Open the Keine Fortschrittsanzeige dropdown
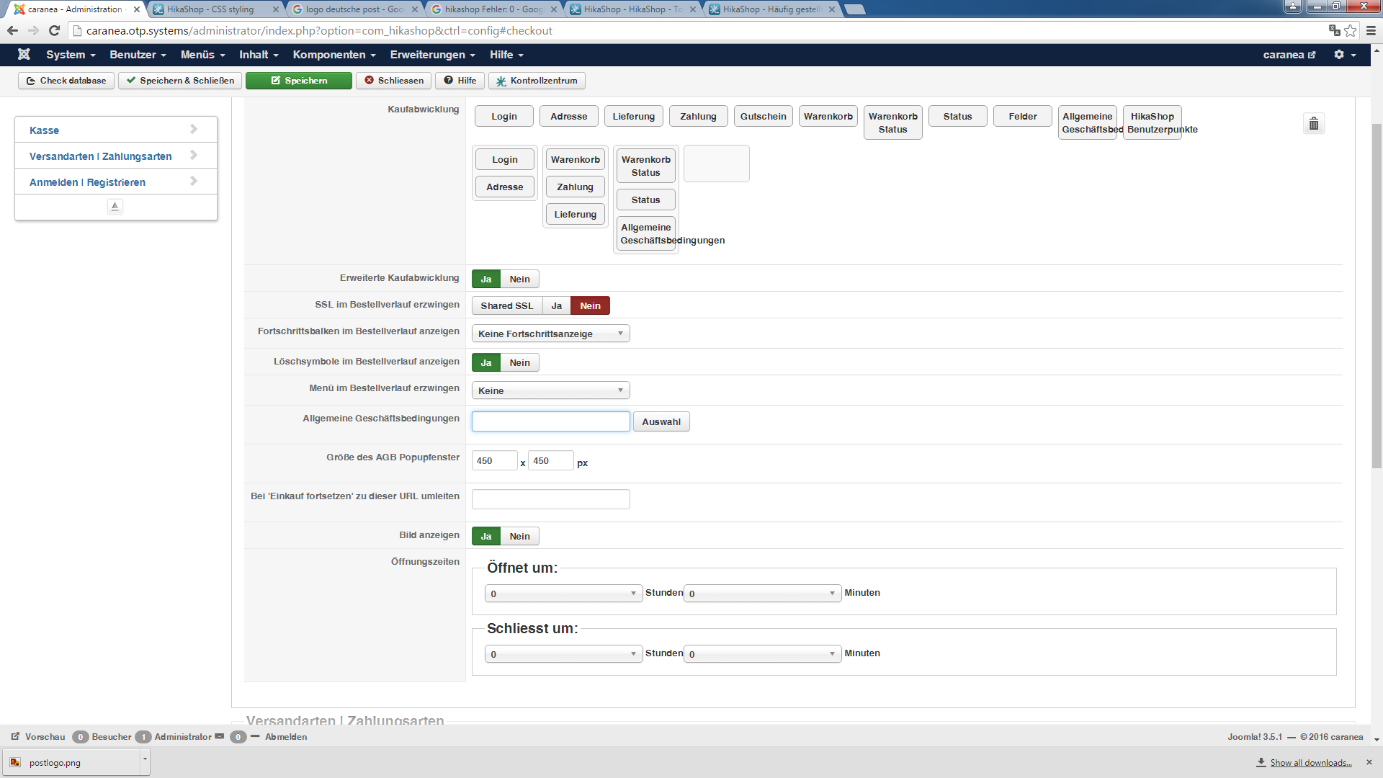 (x=550, y=334)
